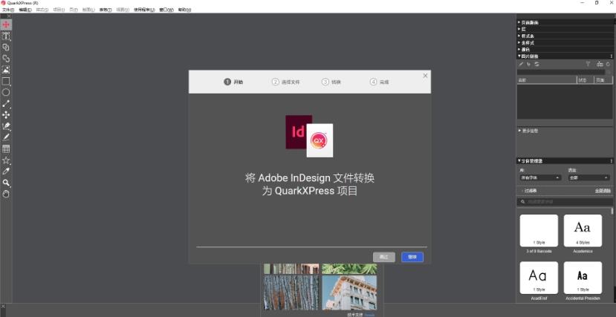616x317 pixels.
Task: Click step 3 Convert in wizard
Action: pyautogui.click(x=331, y=82)
